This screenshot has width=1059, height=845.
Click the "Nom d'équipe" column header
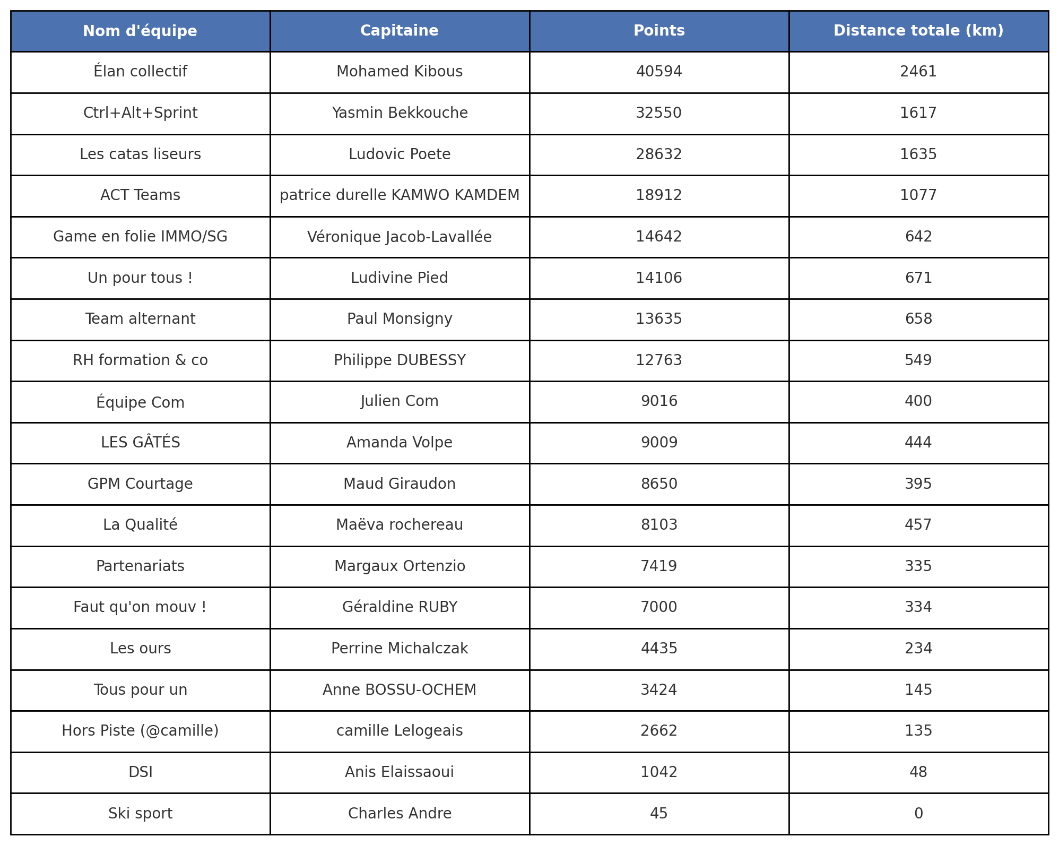tap(140, 31)
